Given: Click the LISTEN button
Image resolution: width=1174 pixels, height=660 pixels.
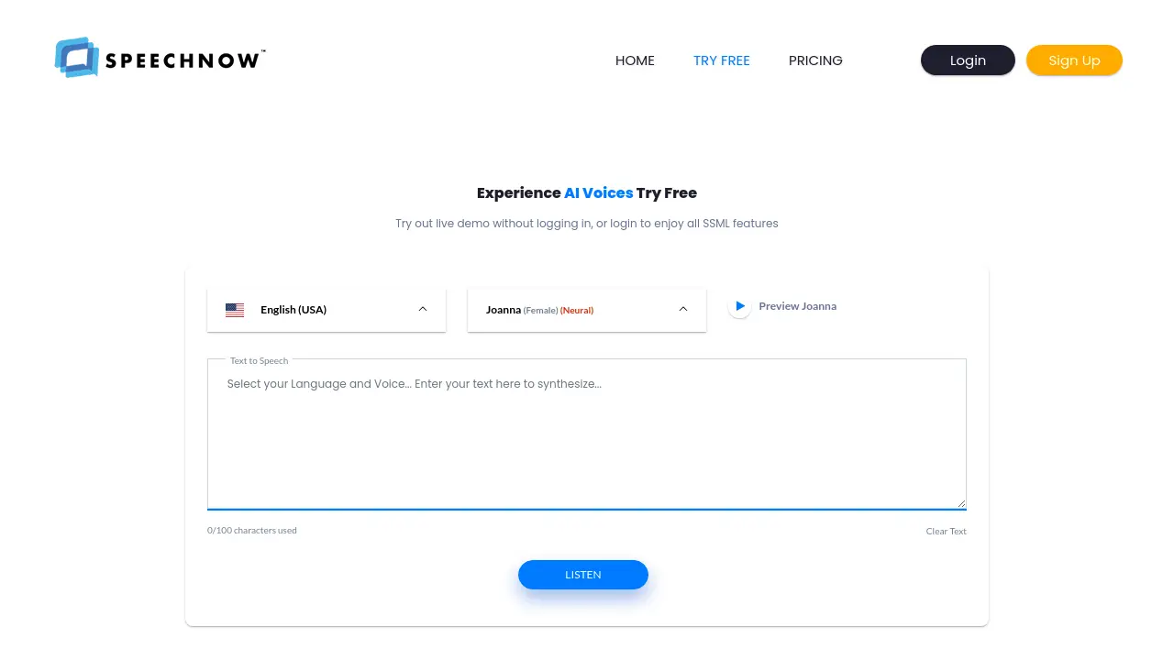Looking at the screenshot, I should (x=583, y=575).
